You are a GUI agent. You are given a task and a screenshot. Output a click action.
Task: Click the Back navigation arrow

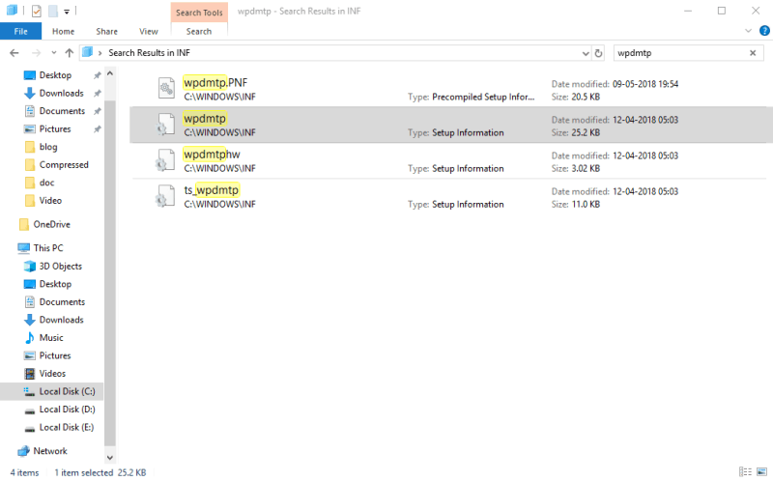(x=14, y=52)
